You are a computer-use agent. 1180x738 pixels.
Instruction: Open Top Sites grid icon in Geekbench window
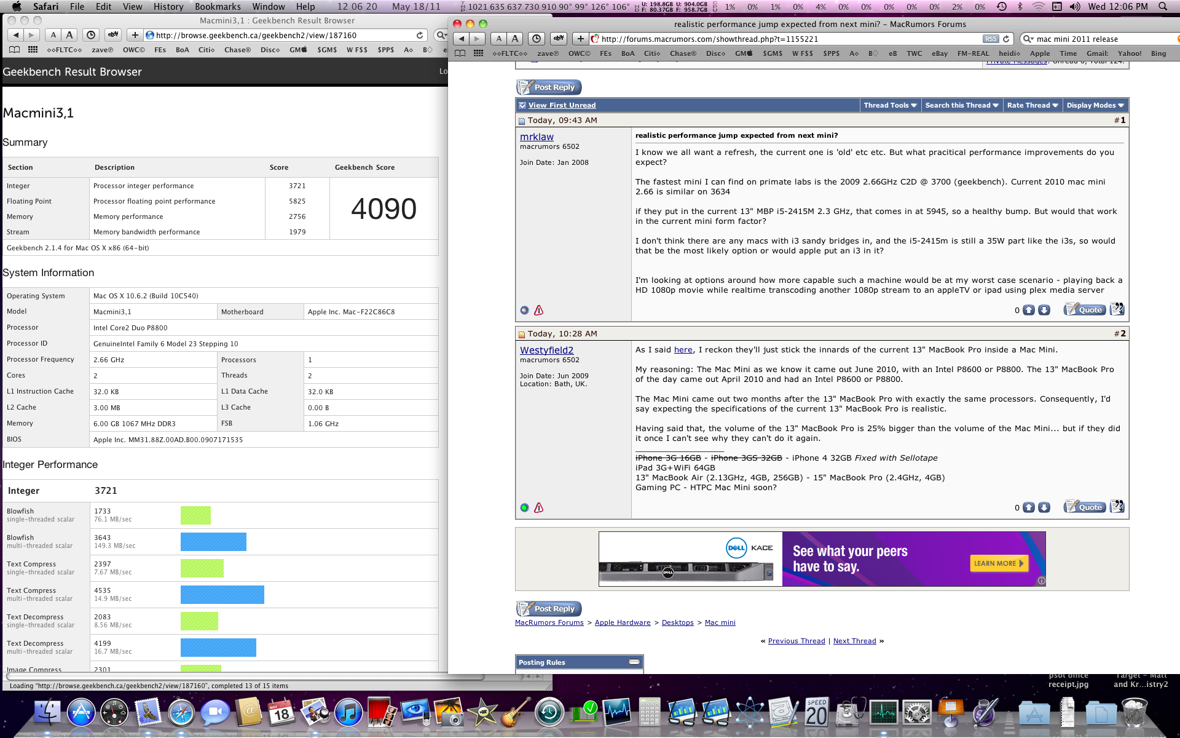[x=33, y=50]
